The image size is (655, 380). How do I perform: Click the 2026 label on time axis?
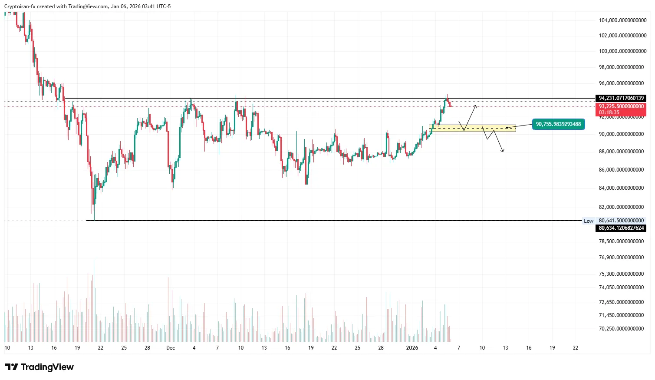coord(412,348)
